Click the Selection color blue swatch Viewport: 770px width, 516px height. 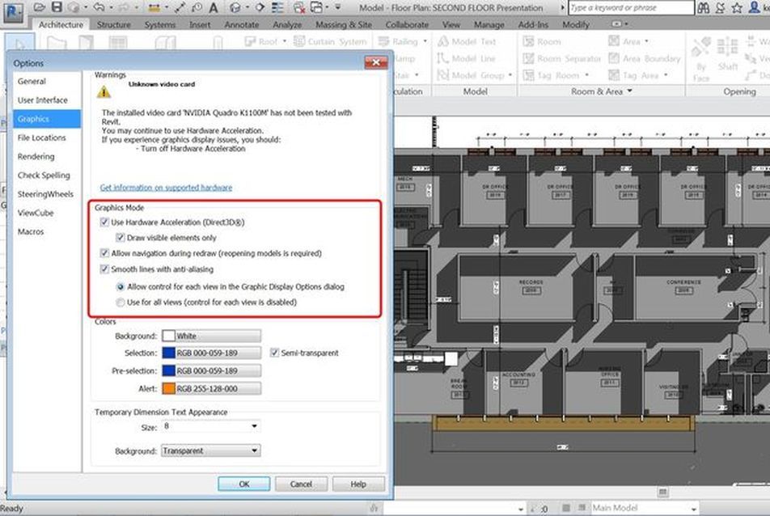pyautogui.click(x=169, y=353)
